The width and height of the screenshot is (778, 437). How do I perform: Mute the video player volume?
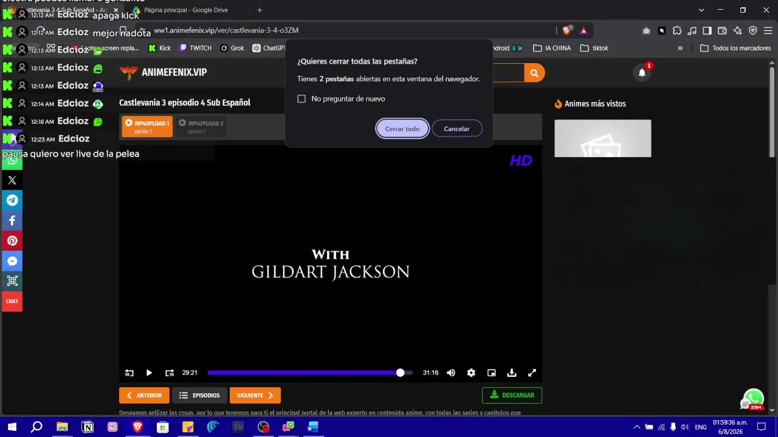point(451,373)
